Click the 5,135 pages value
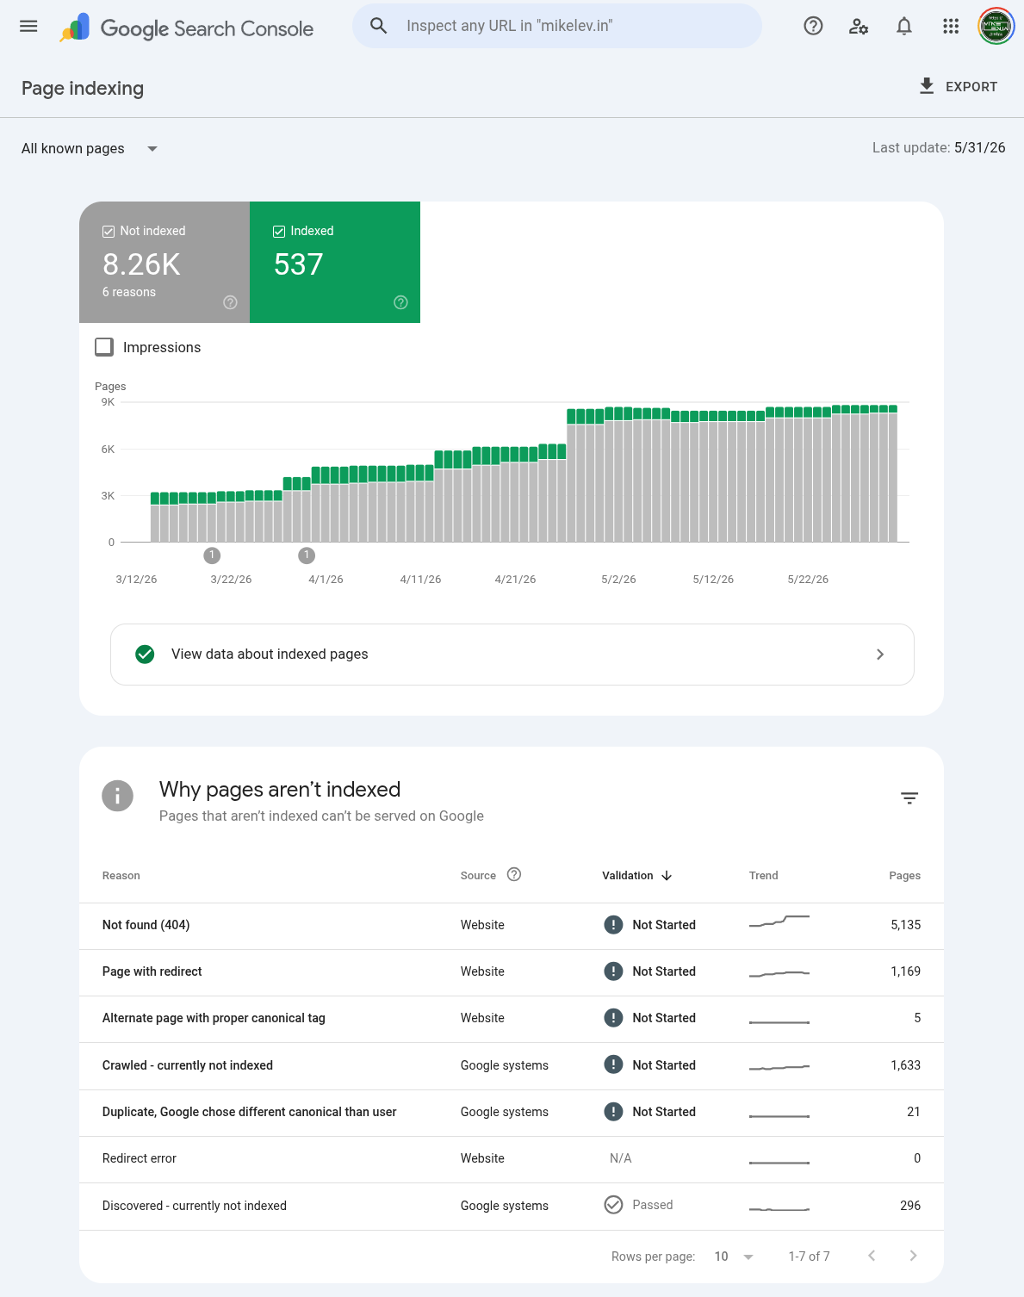The image size is (1024, 1297). [x=905, y=925]
